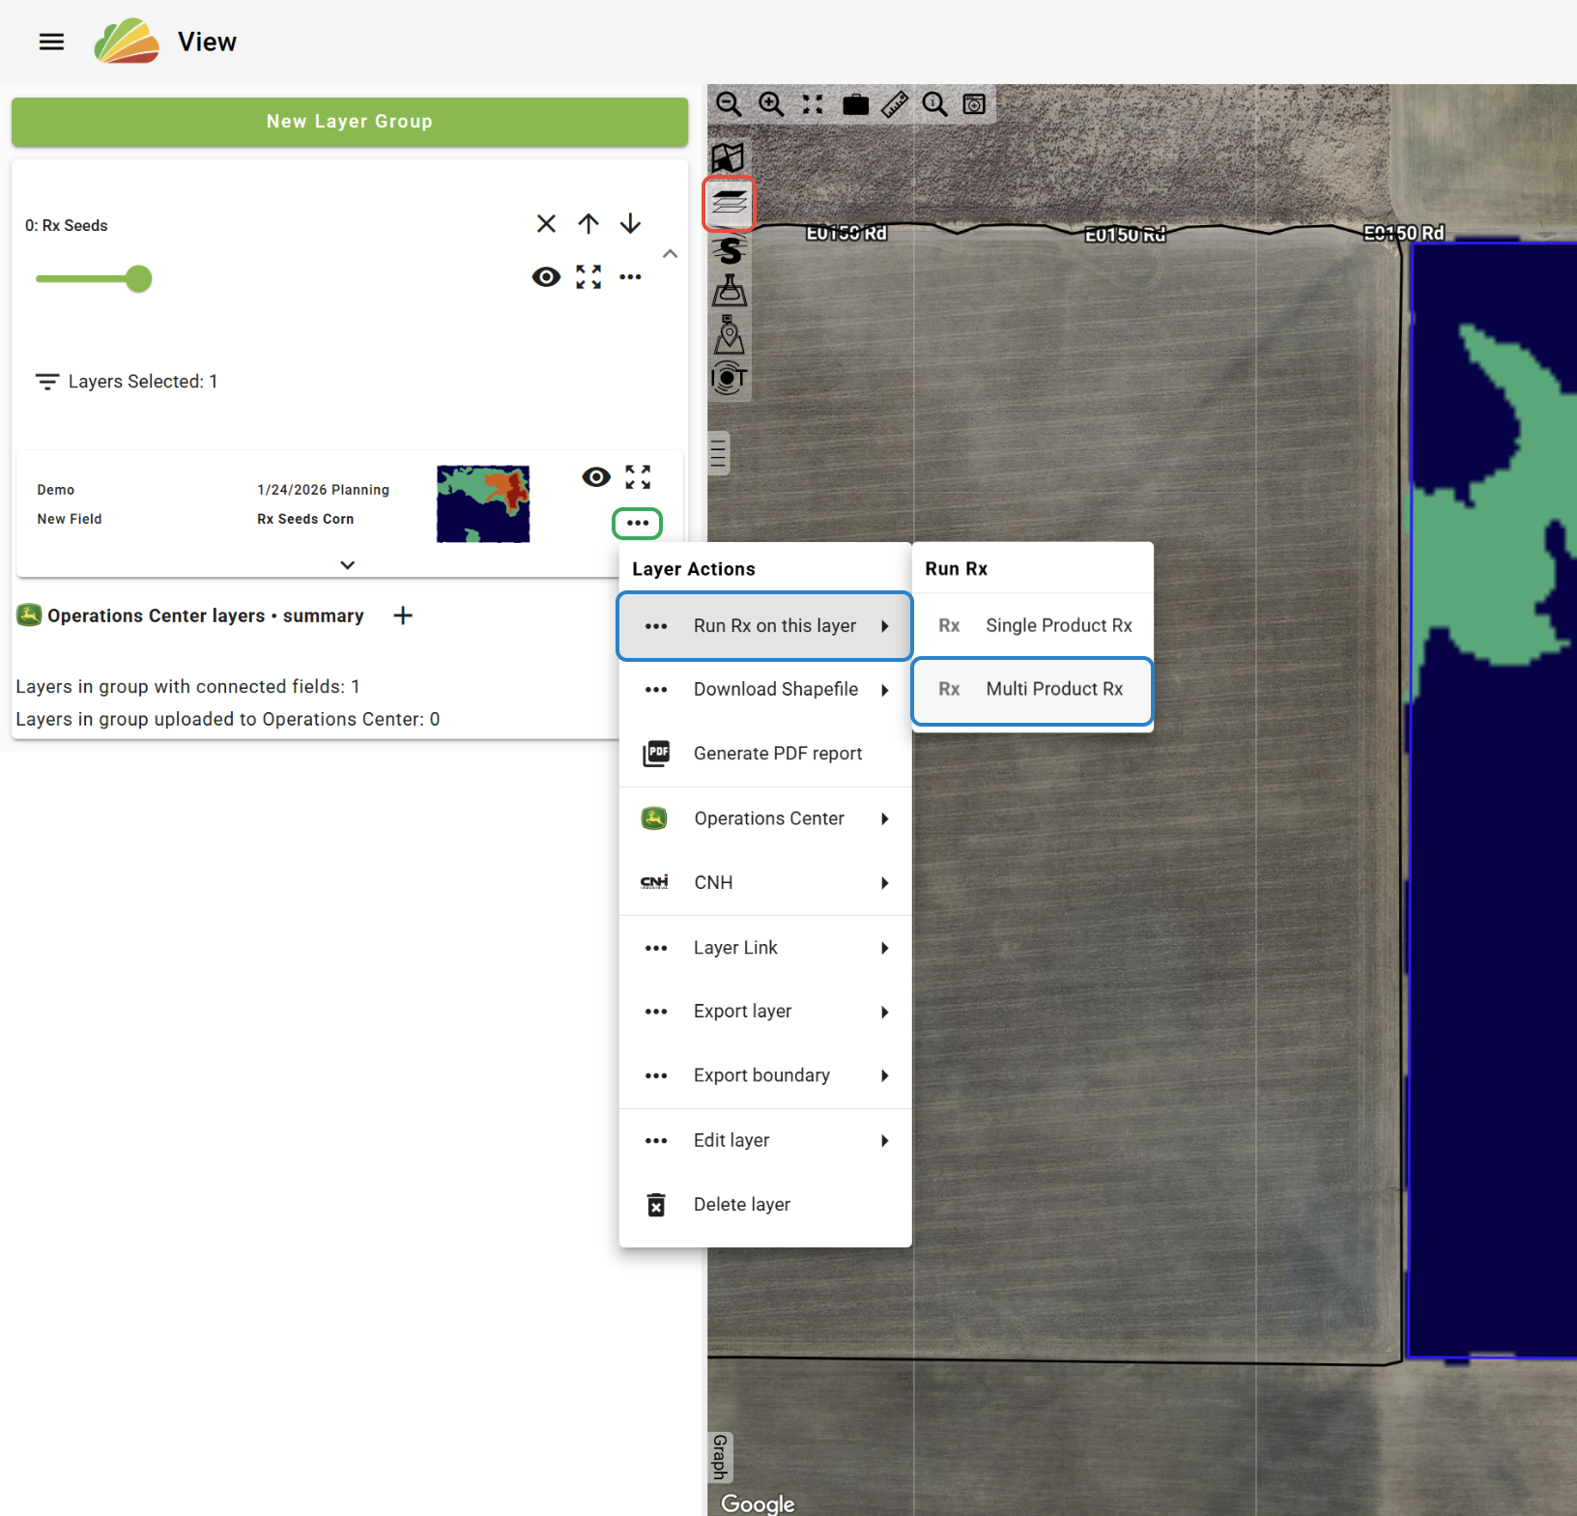
Task: Click the New Layer Group button
Action: point(350,122)
